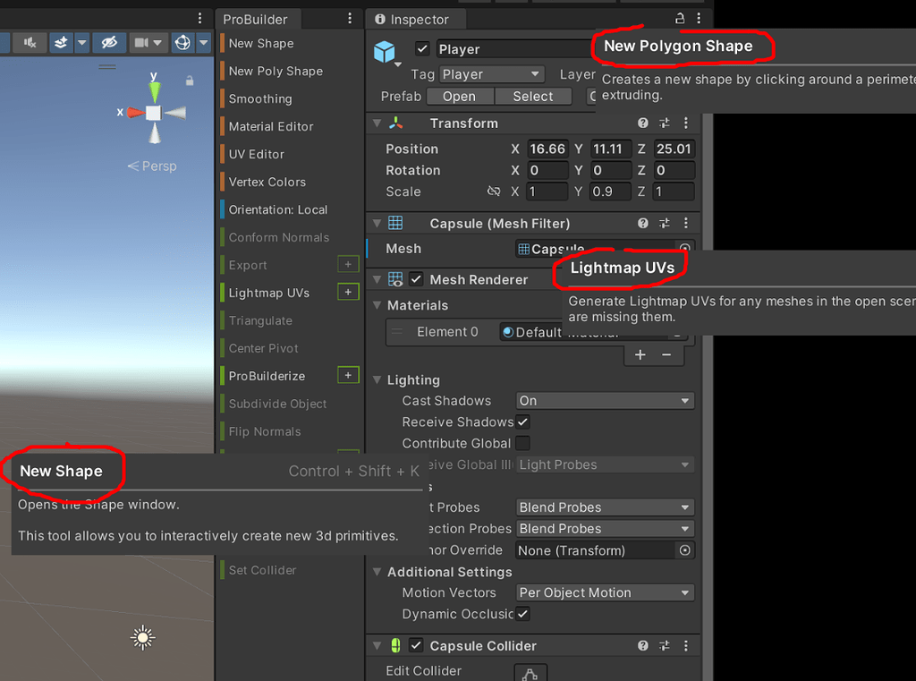Collapse the Capsule Collider component

pos(377,645)
